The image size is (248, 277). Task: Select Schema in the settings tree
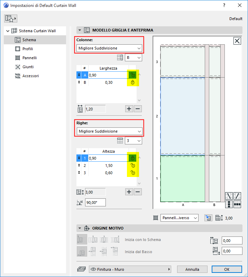35,40
